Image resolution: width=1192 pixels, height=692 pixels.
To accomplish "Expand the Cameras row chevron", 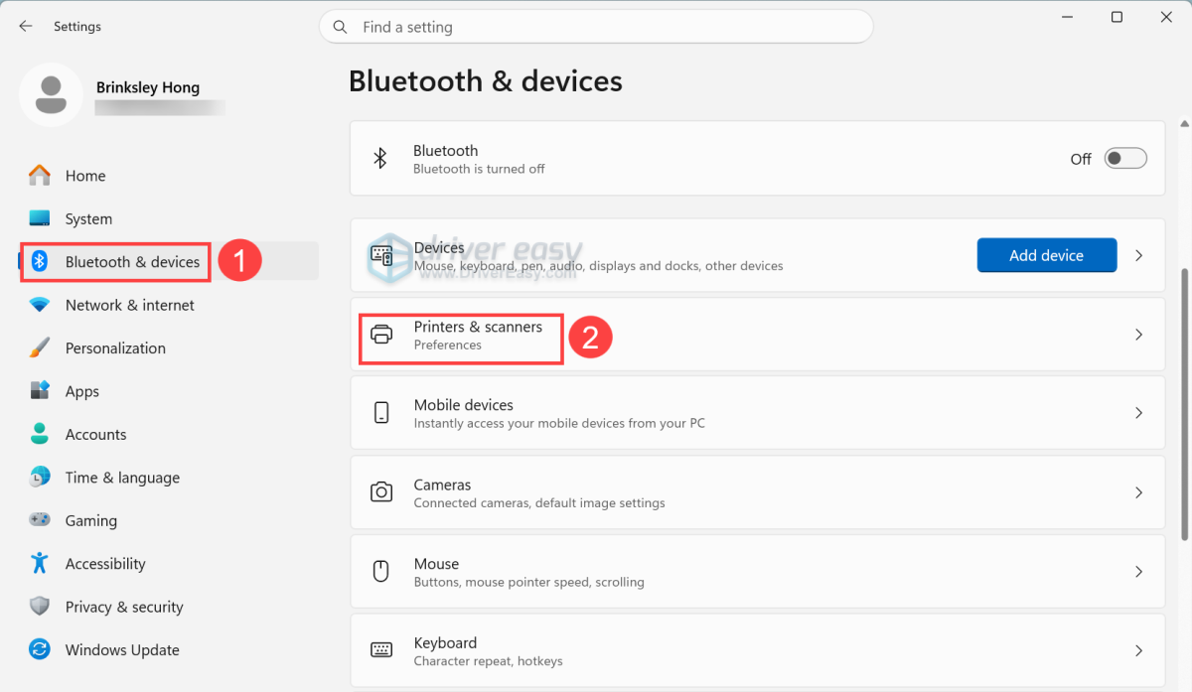I will point(1139,492).
